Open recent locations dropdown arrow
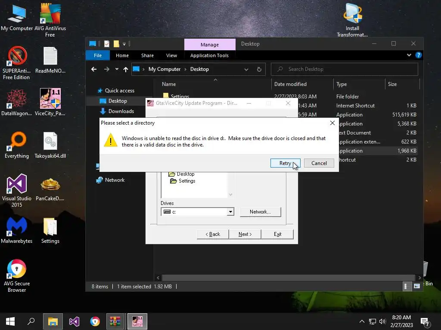 click(117, 69)
